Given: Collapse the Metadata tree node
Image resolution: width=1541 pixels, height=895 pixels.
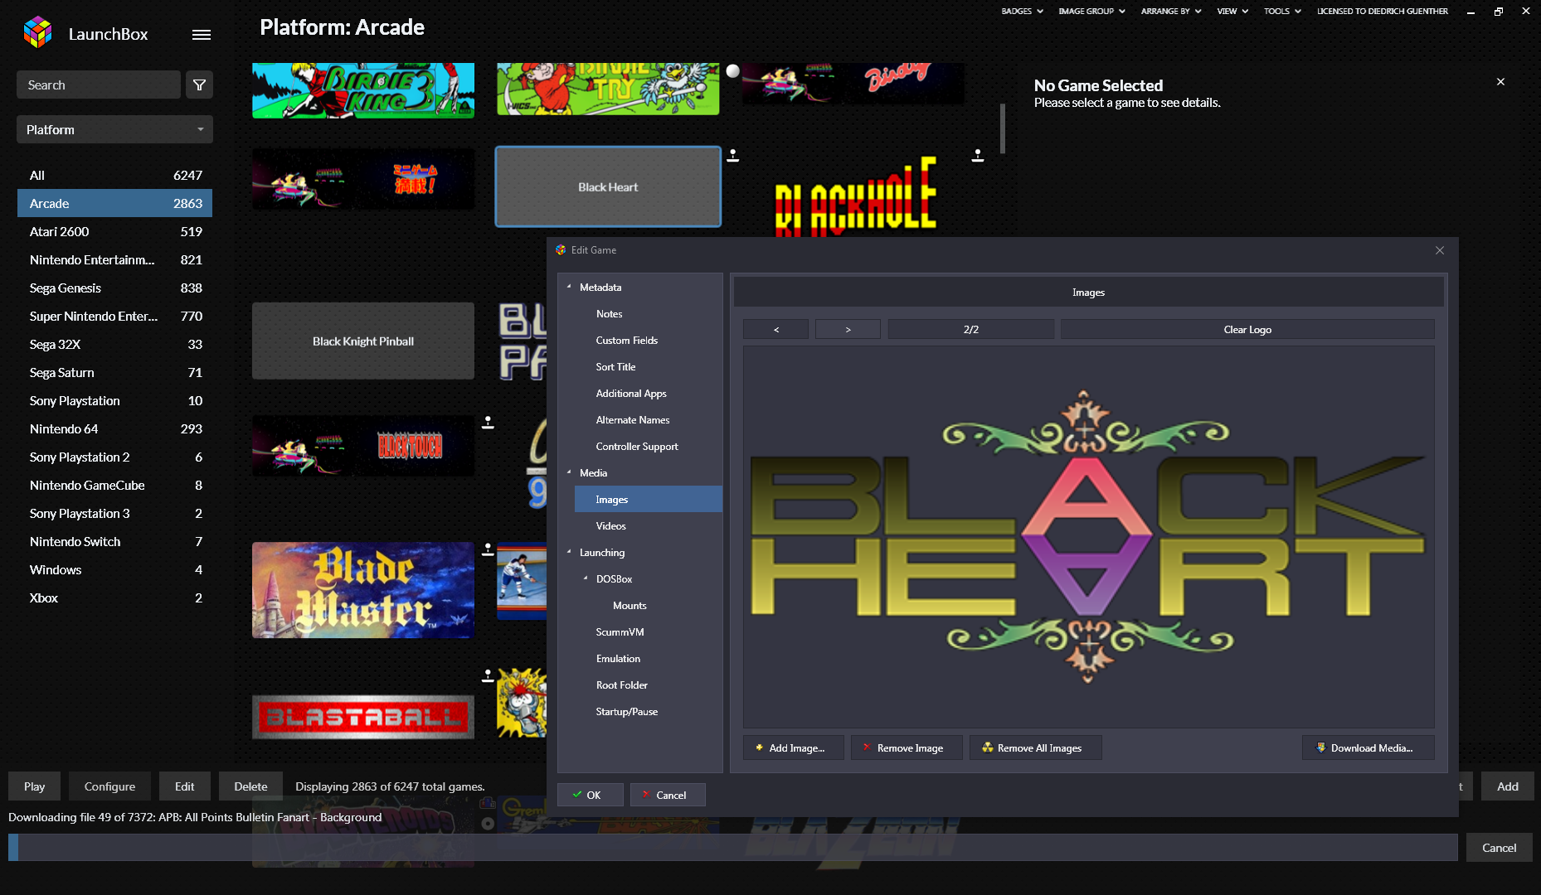Looking at the screenshot, I should pos(569,287).
